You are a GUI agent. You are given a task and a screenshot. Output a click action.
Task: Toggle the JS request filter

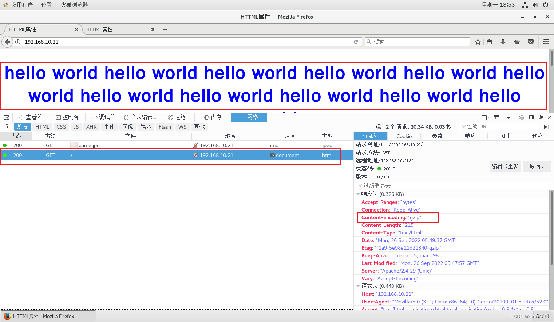pyautogui.click(x=76, y=126)
